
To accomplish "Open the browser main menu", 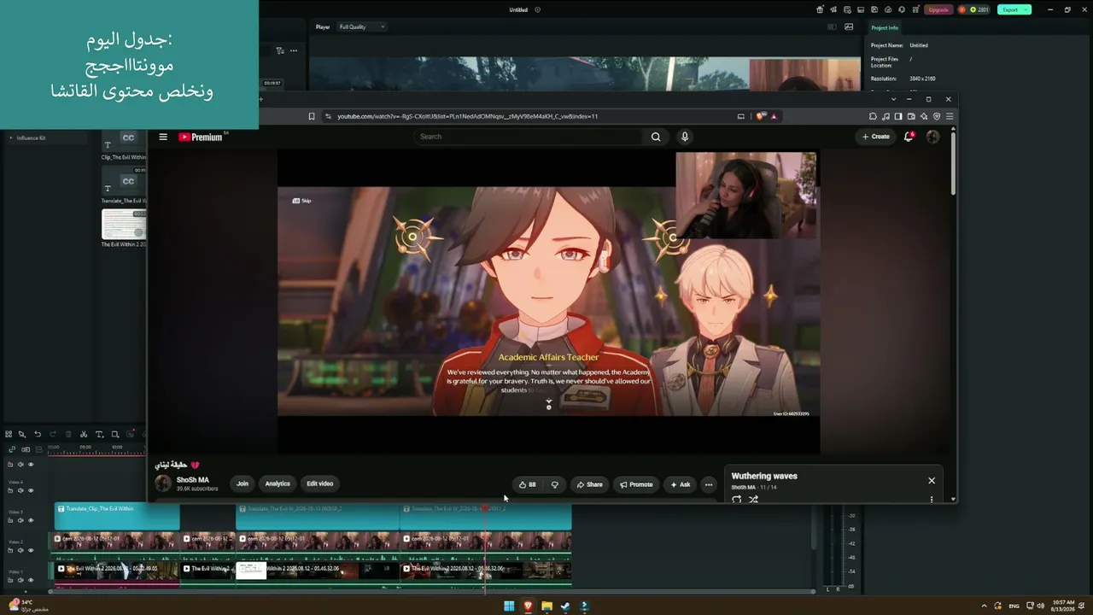I will click(x=950, y=116).
